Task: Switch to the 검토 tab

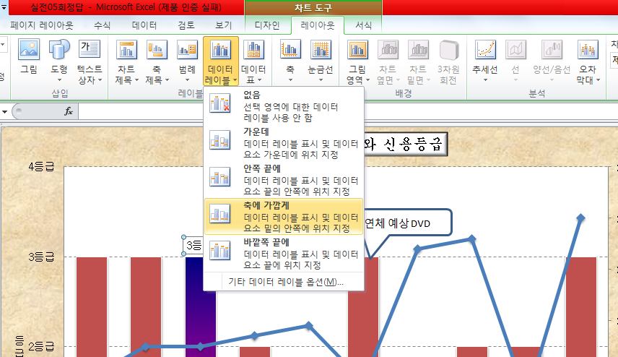Action: [x=186, y=25]
